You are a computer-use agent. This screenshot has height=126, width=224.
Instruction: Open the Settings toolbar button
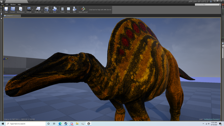point(29,10)
